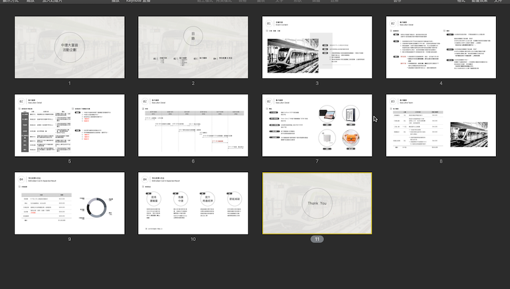Screen dimensions: 510x289
Task: Select slide 8 execution team thumbnail
Action: coord(440,125)
